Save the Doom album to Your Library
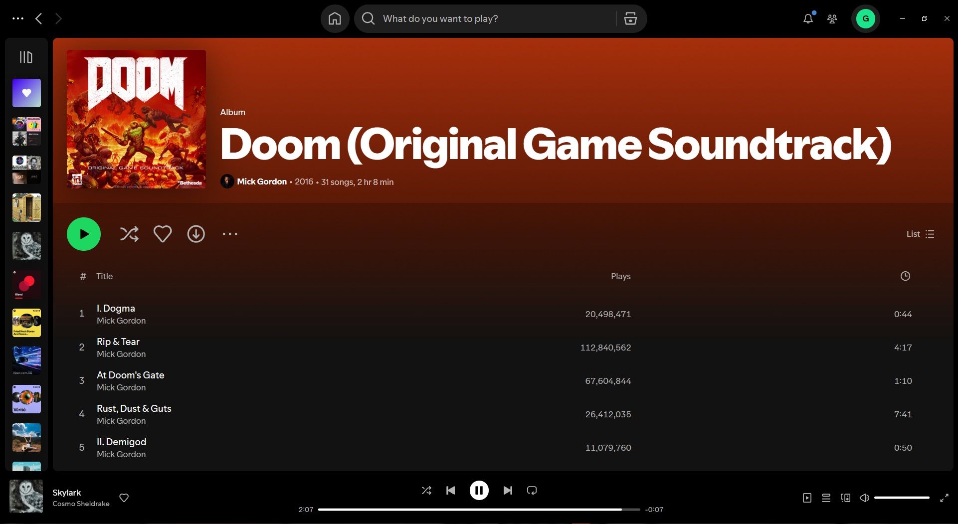958x524 pixels. coord(163,234)
